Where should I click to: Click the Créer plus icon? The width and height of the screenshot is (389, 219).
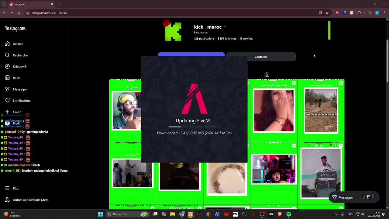pyautogui.click(x=7, y=112)
